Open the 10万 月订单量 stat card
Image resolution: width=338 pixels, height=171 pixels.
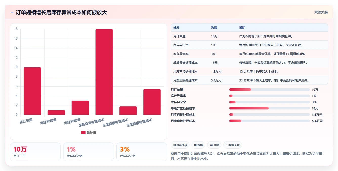(35, 152)
